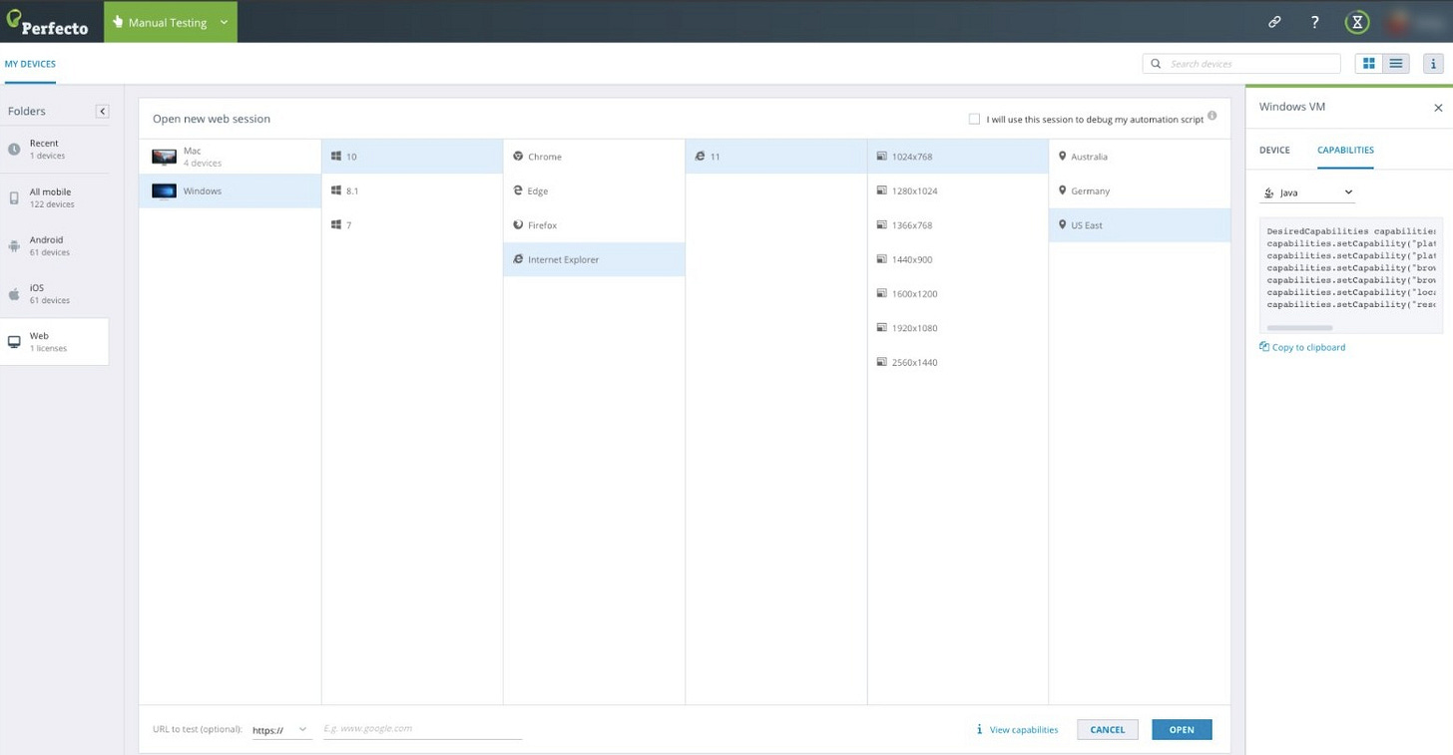Click the Mac computer thumbnail

point(164,157)
